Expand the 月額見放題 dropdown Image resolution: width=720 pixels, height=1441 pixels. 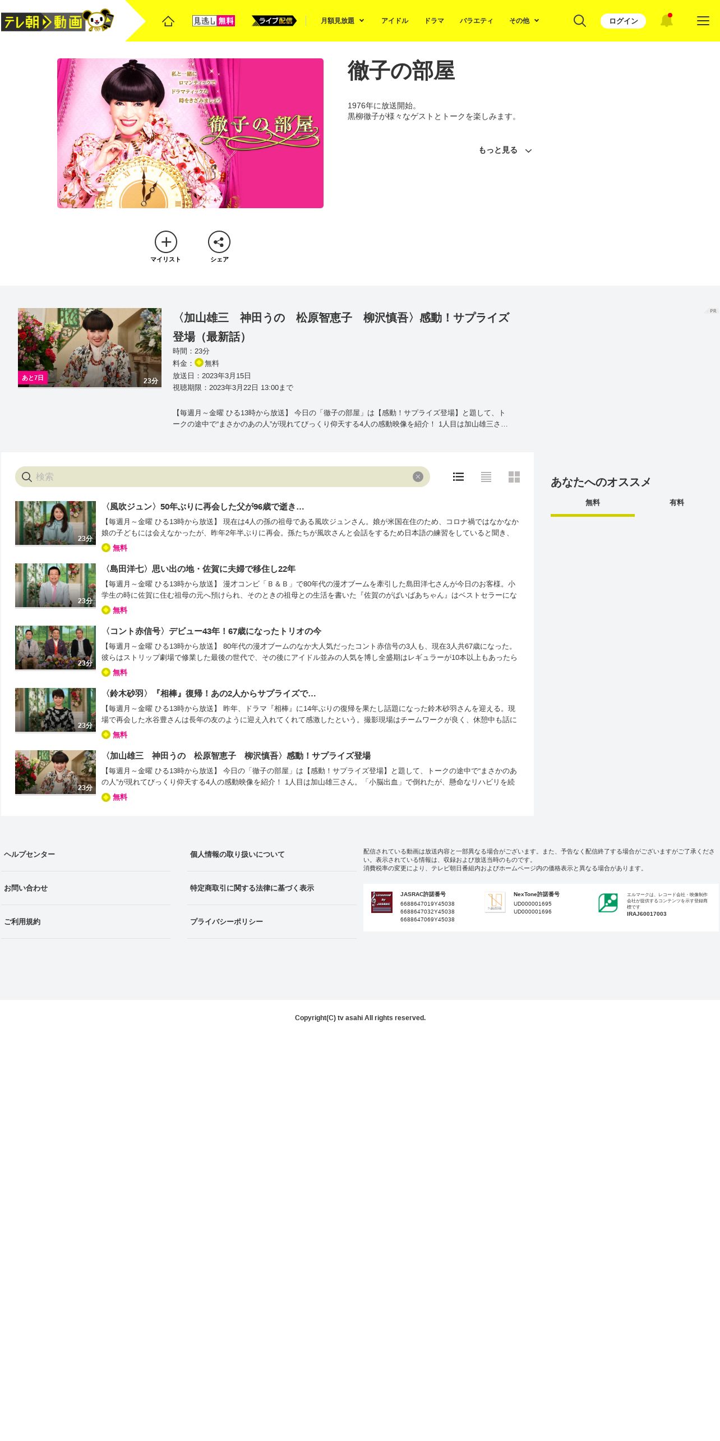coord(343,21)
